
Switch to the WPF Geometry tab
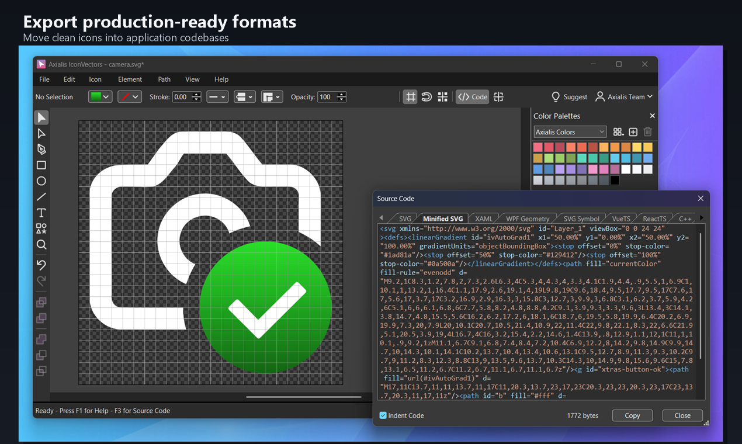528,218
